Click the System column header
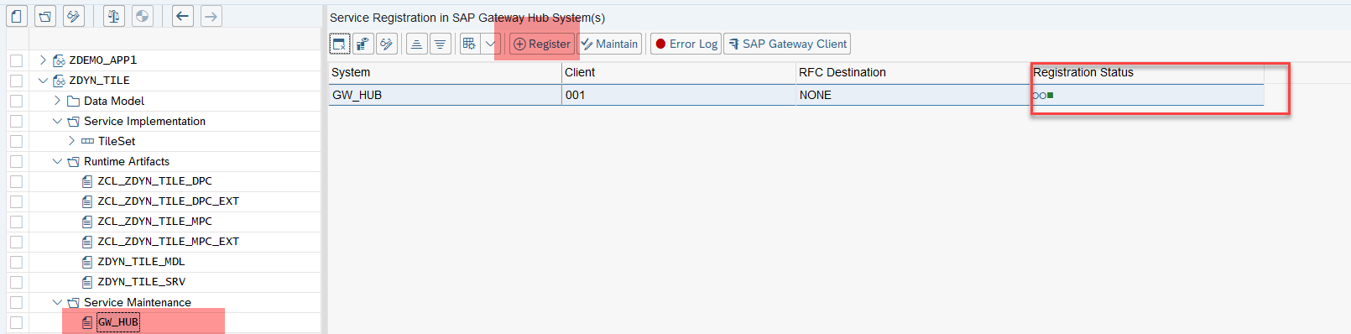Screen dimensions: 1351x334 445,72
